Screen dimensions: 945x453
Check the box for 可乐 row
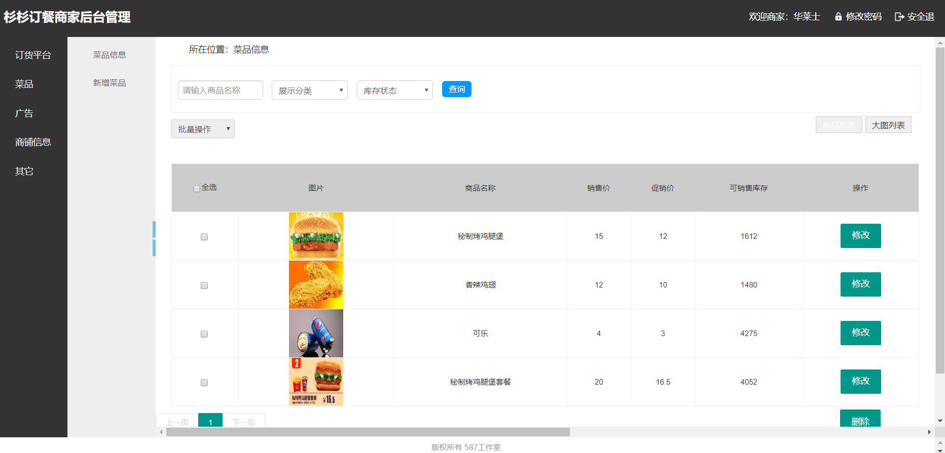click(x=204, y=334)
